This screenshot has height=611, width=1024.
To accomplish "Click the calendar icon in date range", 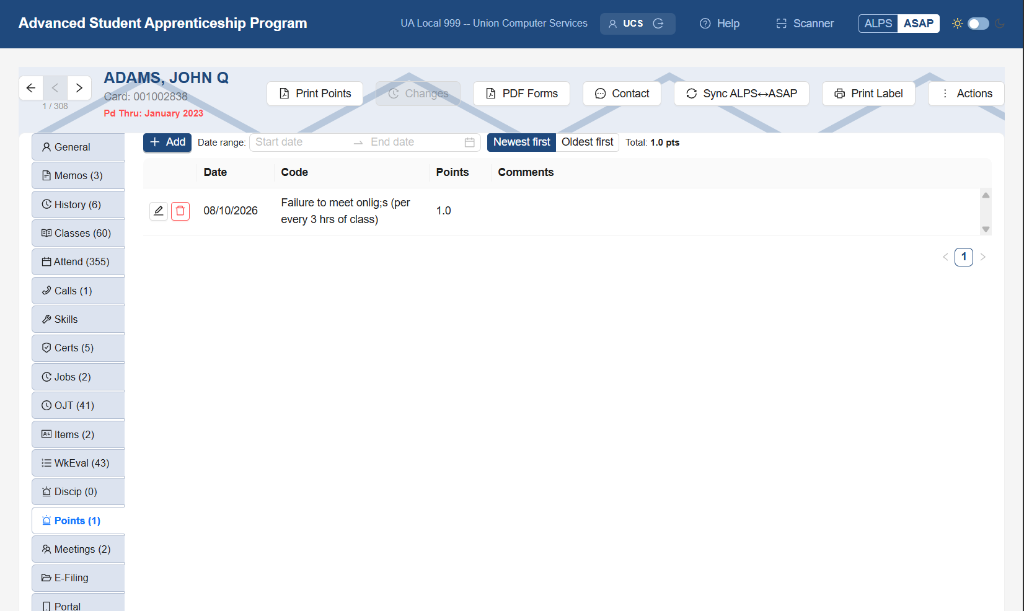I will (x=470, y=143).
